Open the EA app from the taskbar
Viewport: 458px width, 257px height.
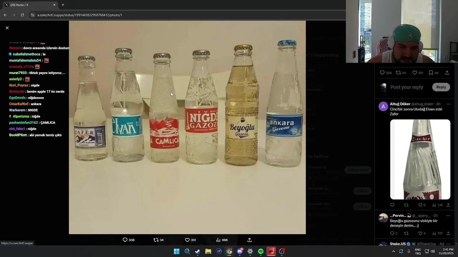[271, 251]
